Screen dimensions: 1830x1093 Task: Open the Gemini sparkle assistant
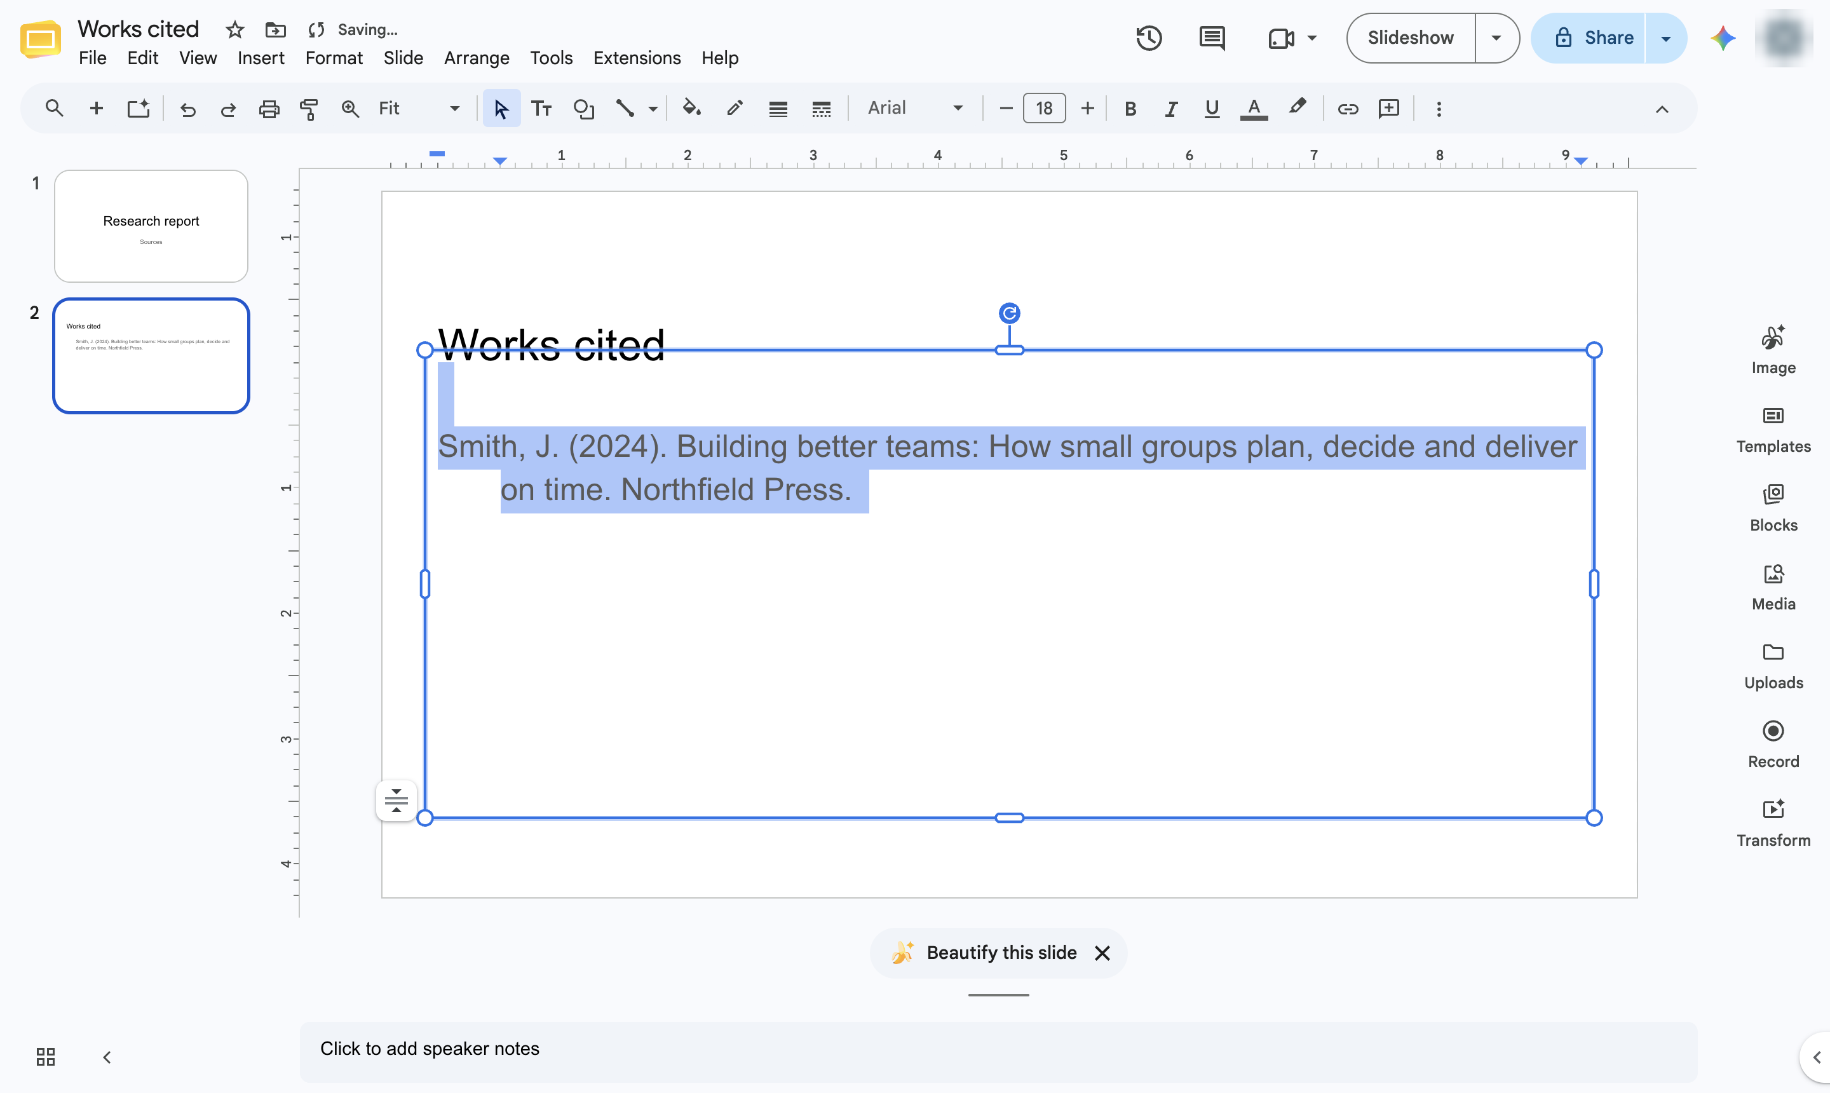[x=1723, y=37]
